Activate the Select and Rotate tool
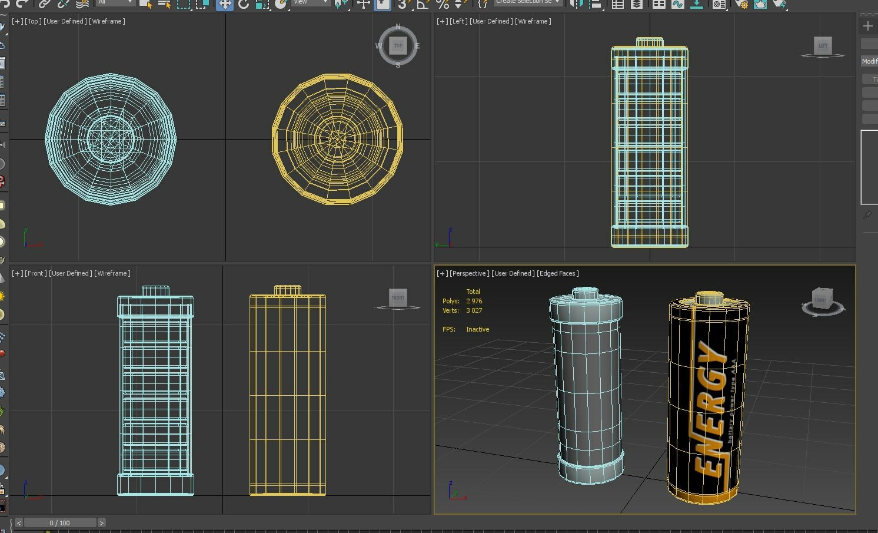The height and width of the screenshot is (533, 878). click(244, 4)
